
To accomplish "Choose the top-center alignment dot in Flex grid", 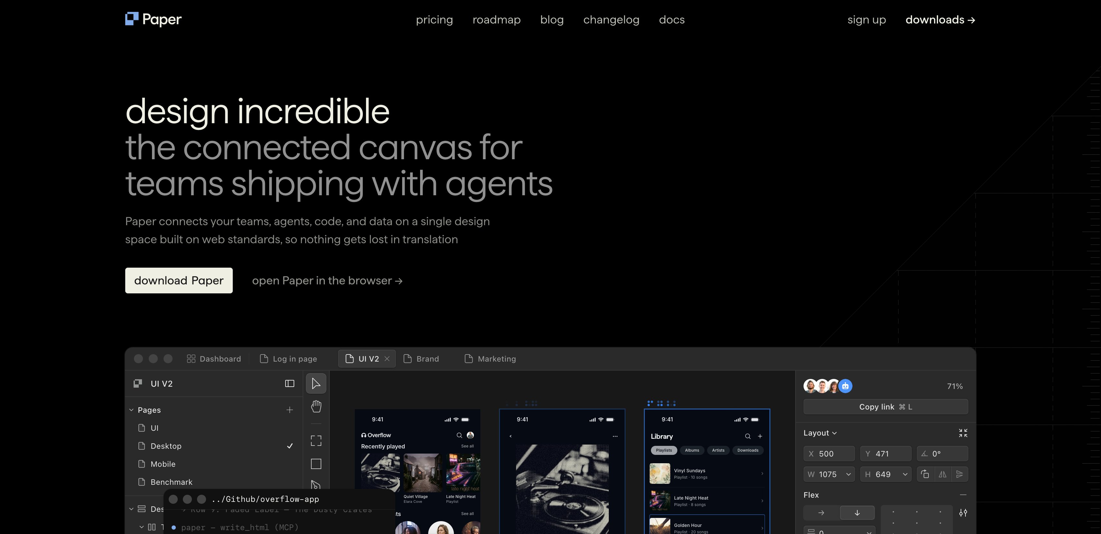I will point(917,512).
